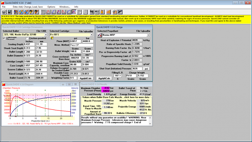Click the Meas. Method Piezo CIP field

click(x=82, y=45)
